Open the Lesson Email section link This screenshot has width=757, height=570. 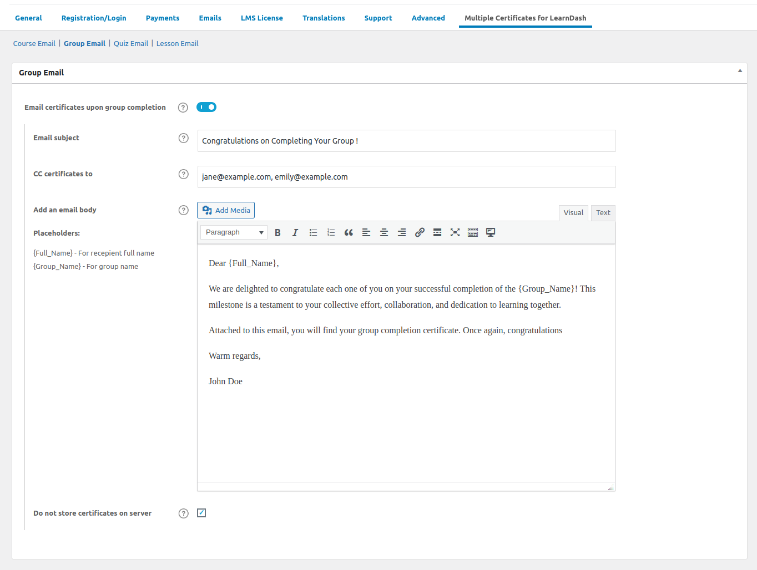177,43
